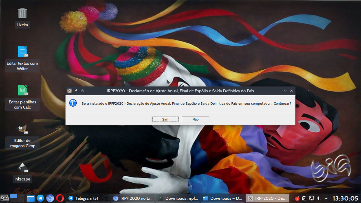Switch to Downloads – D... file manager window

(x=223, y=198)
